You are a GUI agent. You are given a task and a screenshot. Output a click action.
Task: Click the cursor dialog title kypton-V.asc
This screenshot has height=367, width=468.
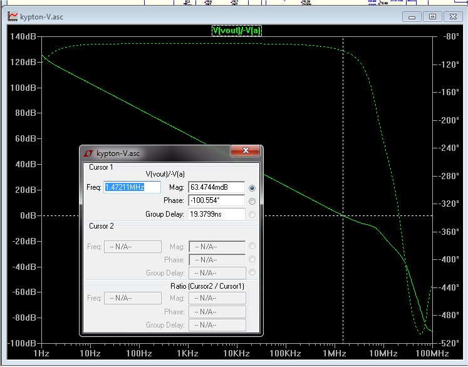click(118, 153)
